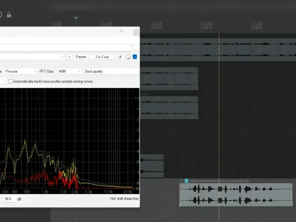Toggle the blue FX bypass checkbox

pyautogui.click(x=135, y=57)
